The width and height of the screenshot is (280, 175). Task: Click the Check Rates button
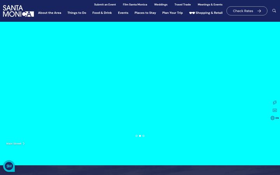[247, 11]
